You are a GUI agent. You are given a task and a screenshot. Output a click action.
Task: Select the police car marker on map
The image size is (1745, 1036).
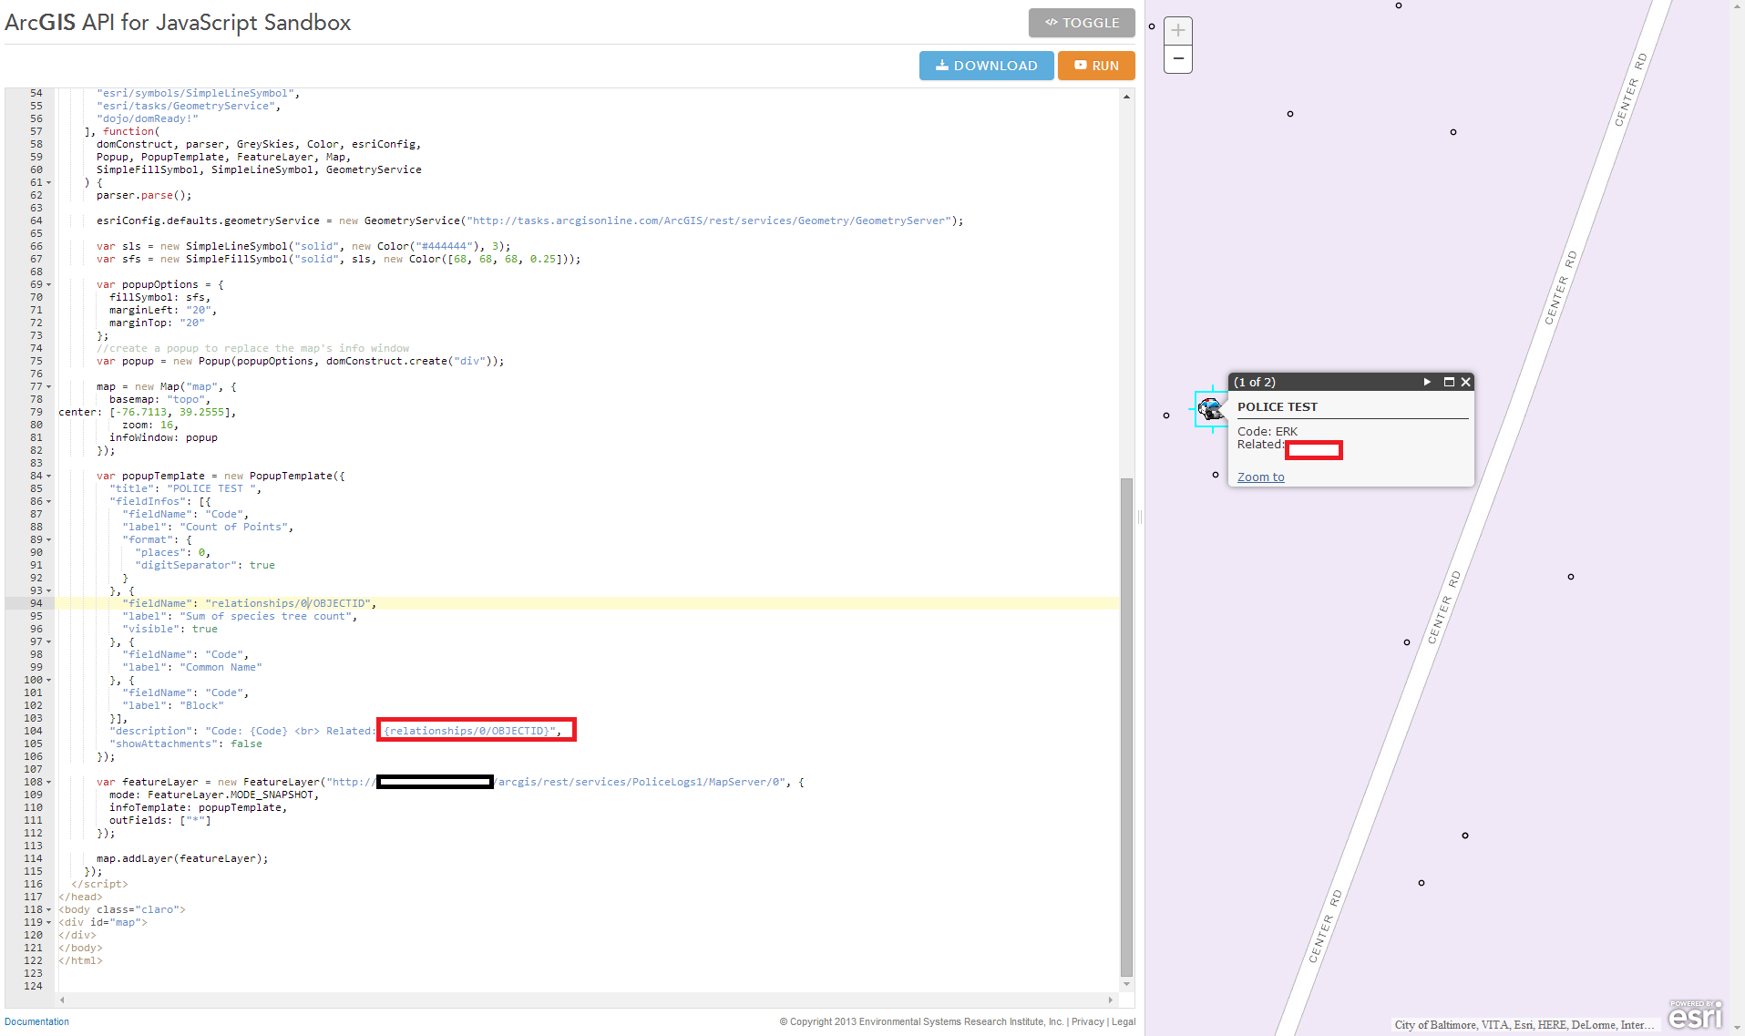point(1211,409)
